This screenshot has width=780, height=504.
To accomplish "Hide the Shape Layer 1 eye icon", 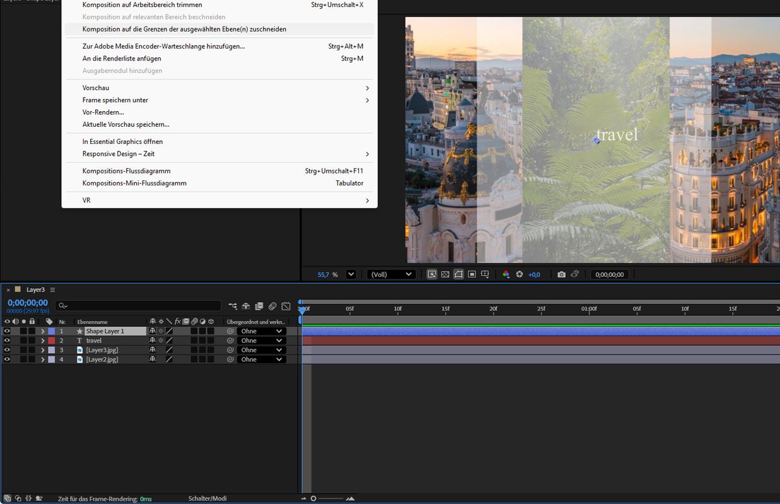I will point(7,331).
